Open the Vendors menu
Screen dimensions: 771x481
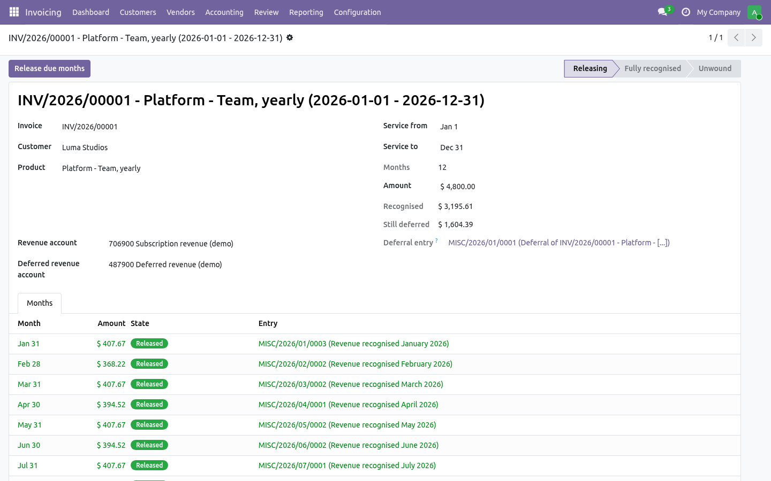[180, 12]
